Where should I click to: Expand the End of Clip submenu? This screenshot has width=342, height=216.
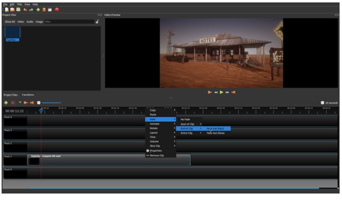click(189, 128)
